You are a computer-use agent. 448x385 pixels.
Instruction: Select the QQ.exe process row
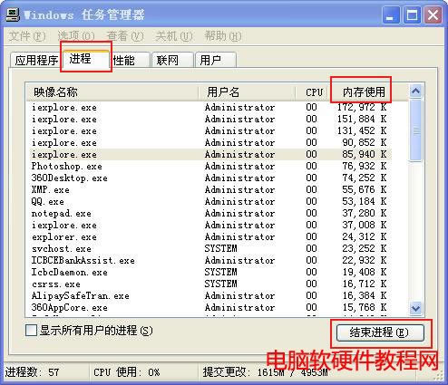pyautogui.click(x=211, y=201)
